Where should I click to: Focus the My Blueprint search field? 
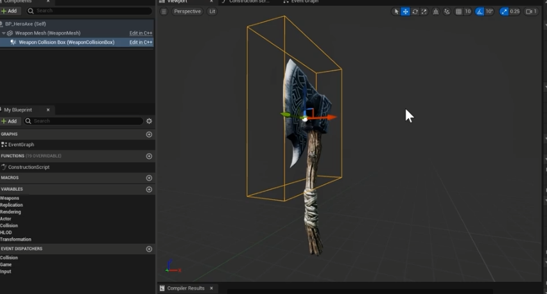[x=83, y=121]
